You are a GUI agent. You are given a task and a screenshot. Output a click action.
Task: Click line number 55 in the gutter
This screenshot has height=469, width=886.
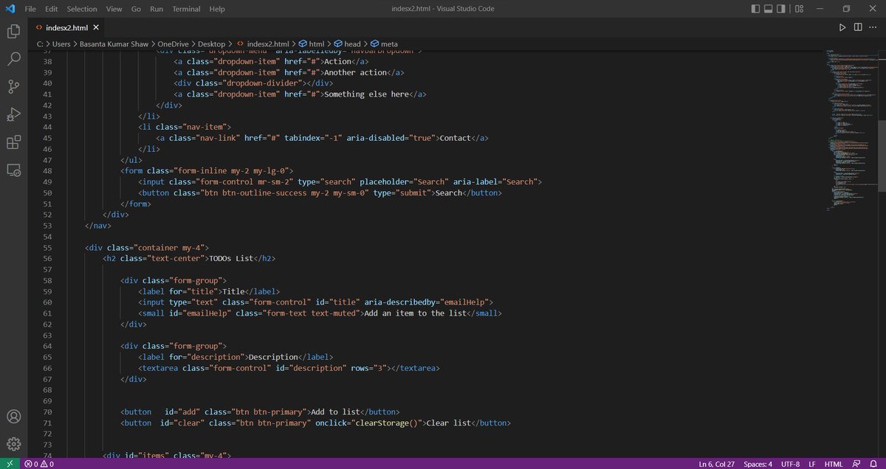click(x=47, y=247)
